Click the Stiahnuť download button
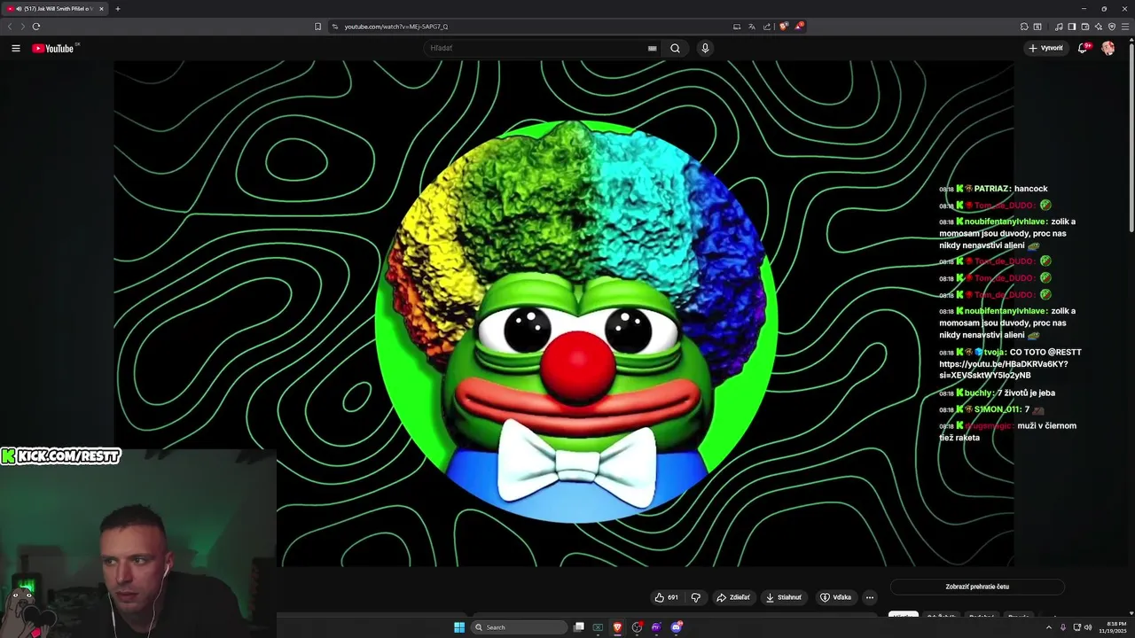Screen dimensions: 1135x638 (x=784, y=597)
